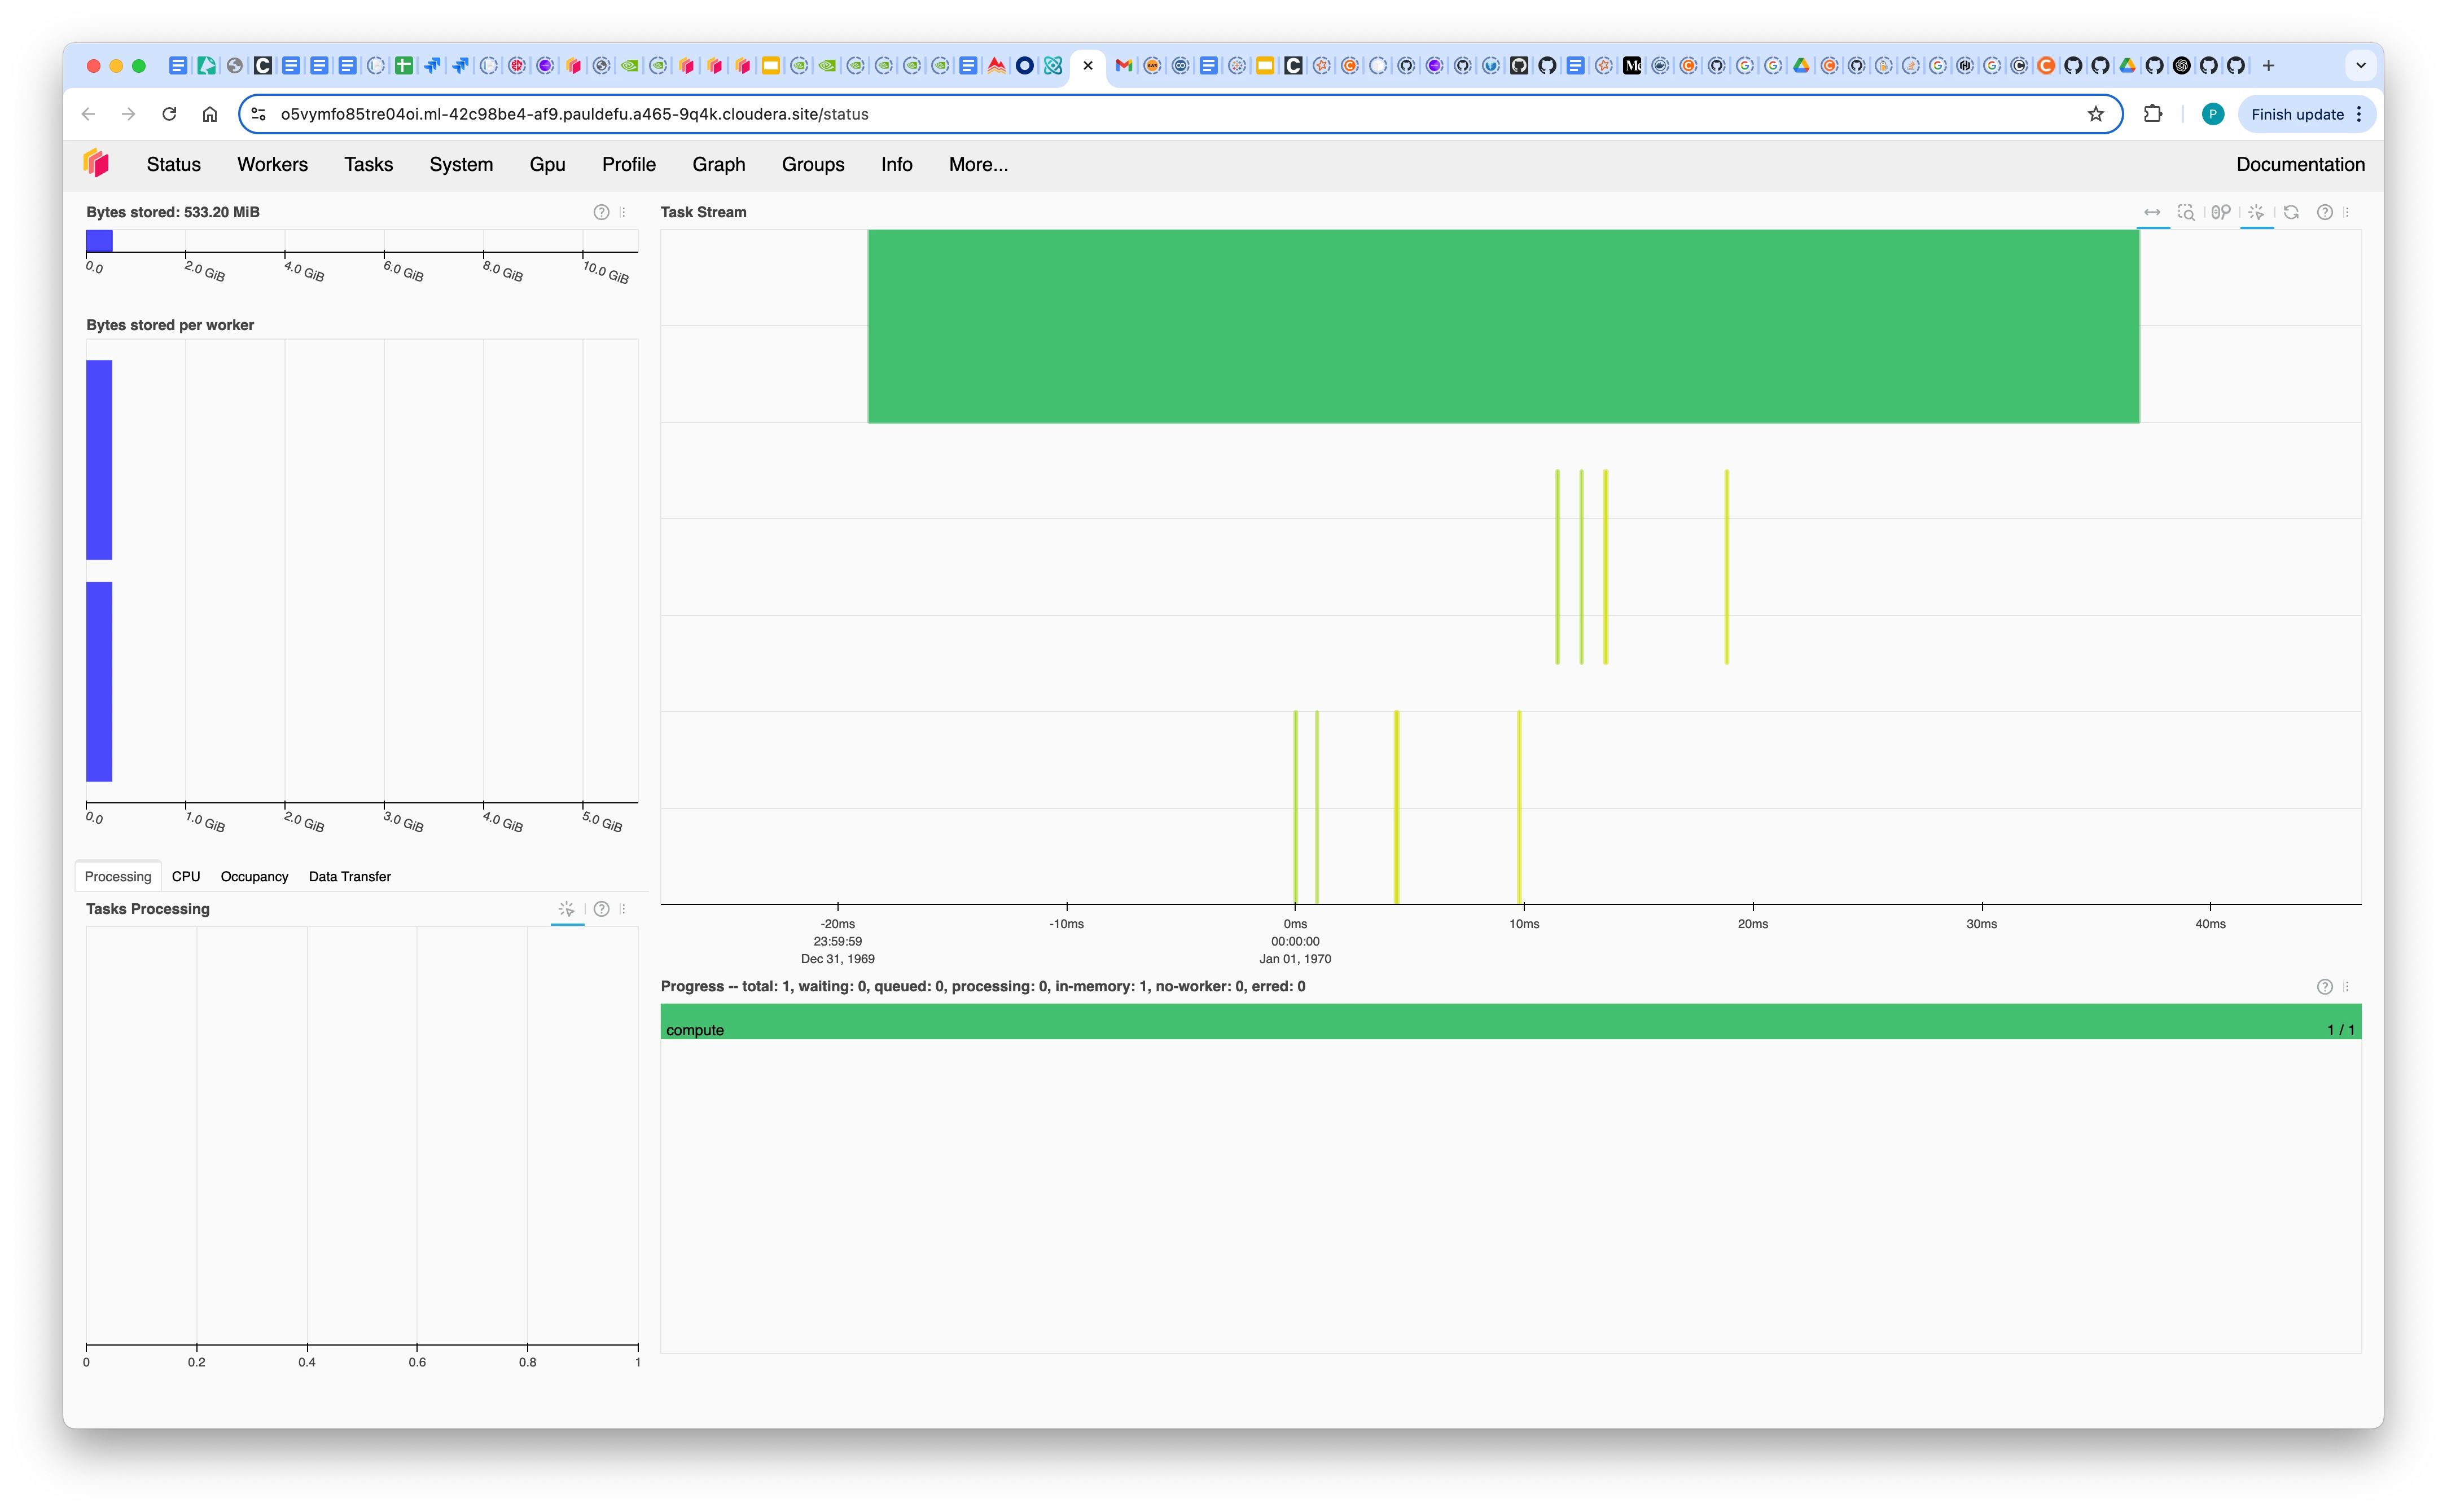Image resolution: width=2447 pixels, height=1512 pixels.
Task: Open the Documentation link
Action: pyautogui.click(x=2300, y=164)
